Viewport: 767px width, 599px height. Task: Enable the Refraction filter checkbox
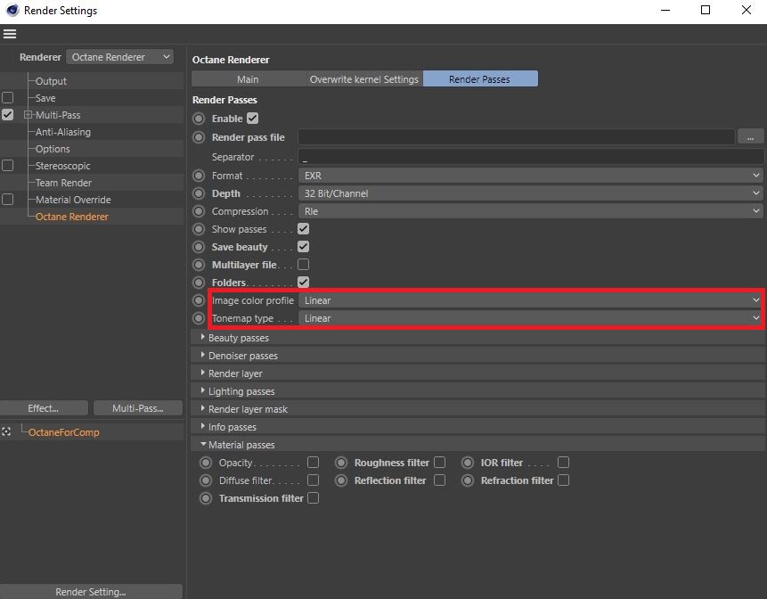click(x=564, y=480)
